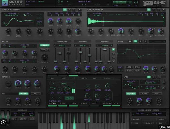170x129 pixels.
Task: Open the Settings tab
Action: pos(107,78)
